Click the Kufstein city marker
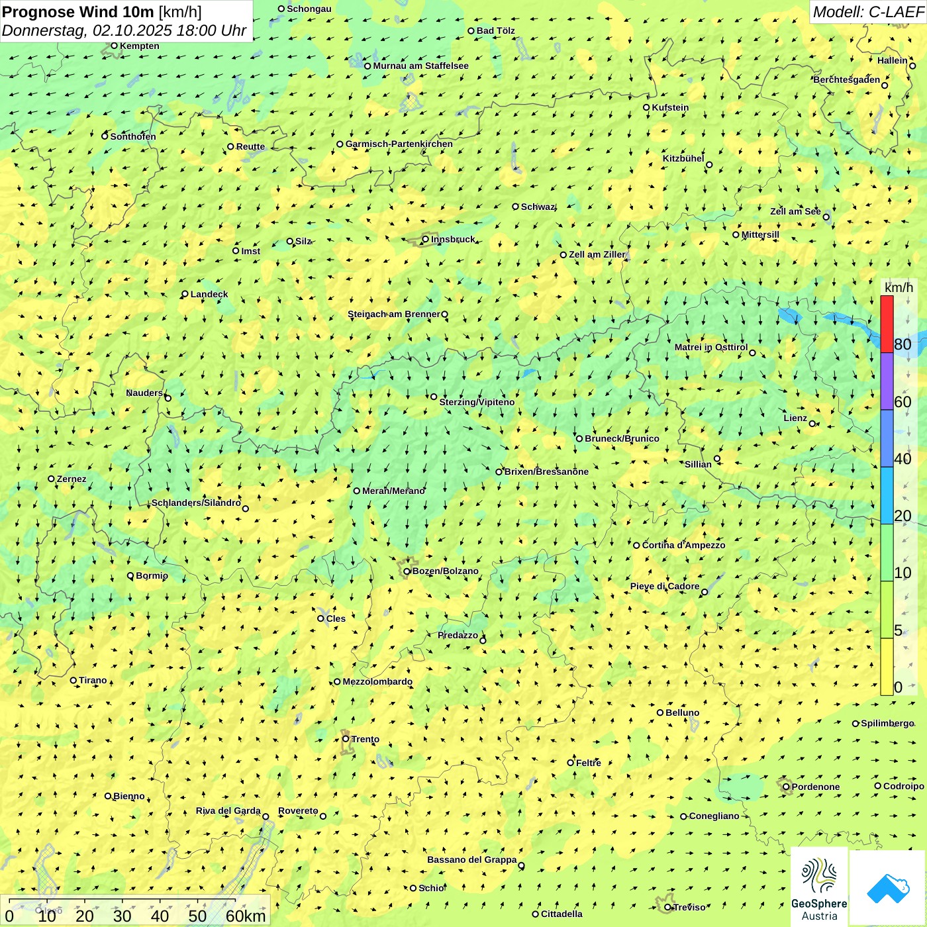Viewport: 927px width, 927px height. (647, 107)
